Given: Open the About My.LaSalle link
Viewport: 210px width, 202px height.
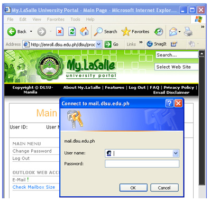Looking at the screenshot, I should [82, 88].
